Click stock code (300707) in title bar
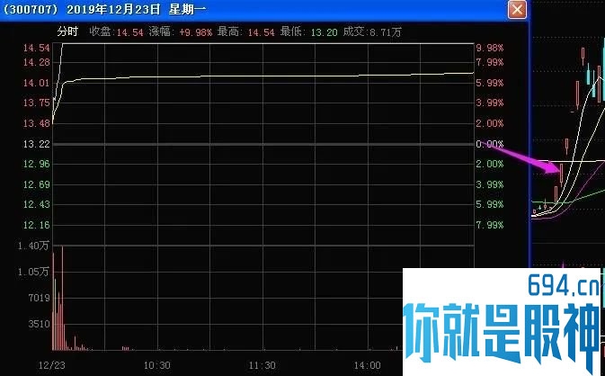This screenshot has height=376, width=605. [31, 9]
